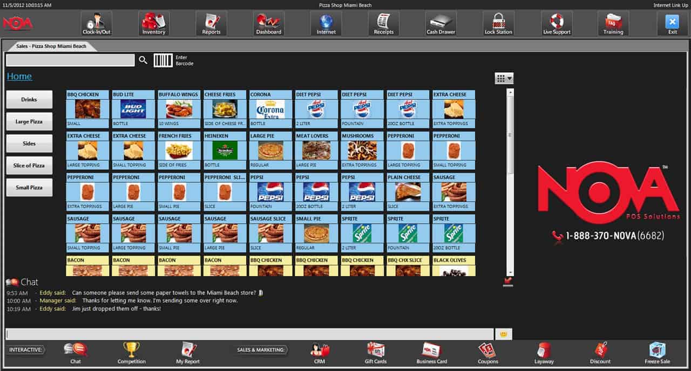
Task: Open the Cash Drawer
Action: pyautogui.click(x=441, y=23)
